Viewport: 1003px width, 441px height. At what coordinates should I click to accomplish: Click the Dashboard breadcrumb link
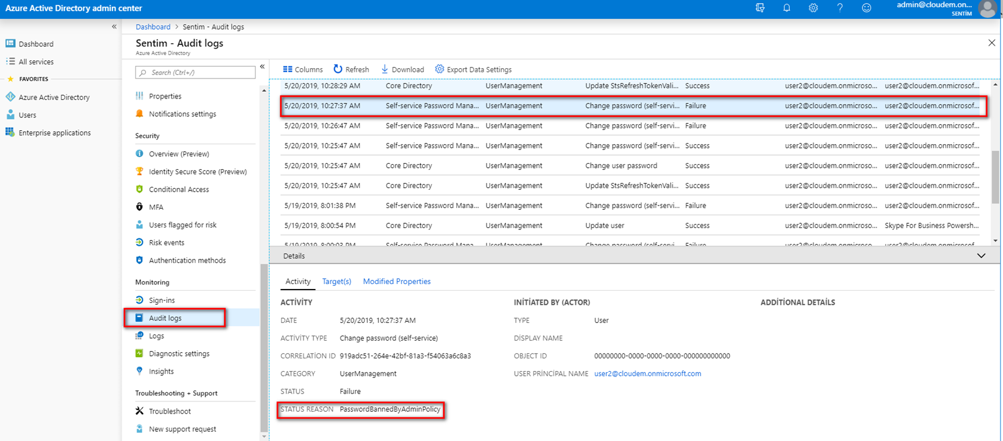pos(153,27)
